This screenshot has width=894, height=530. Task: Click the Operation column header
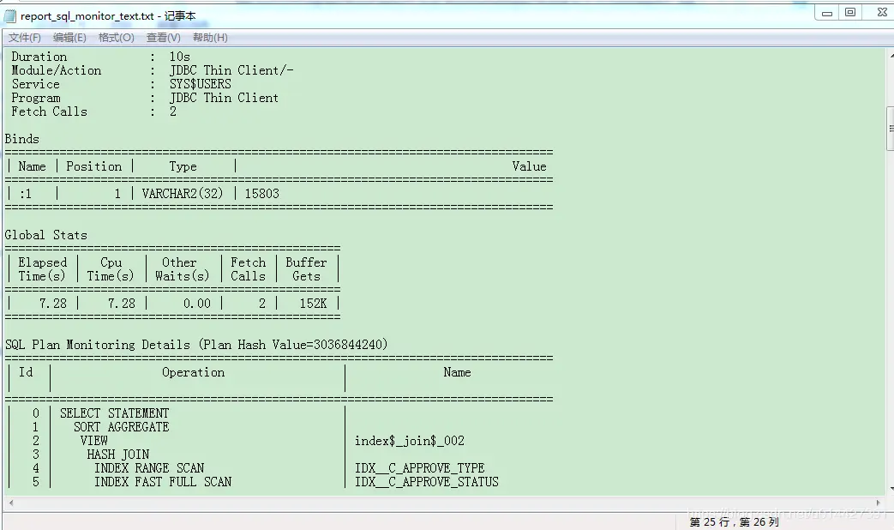click(x=193, y=372)
